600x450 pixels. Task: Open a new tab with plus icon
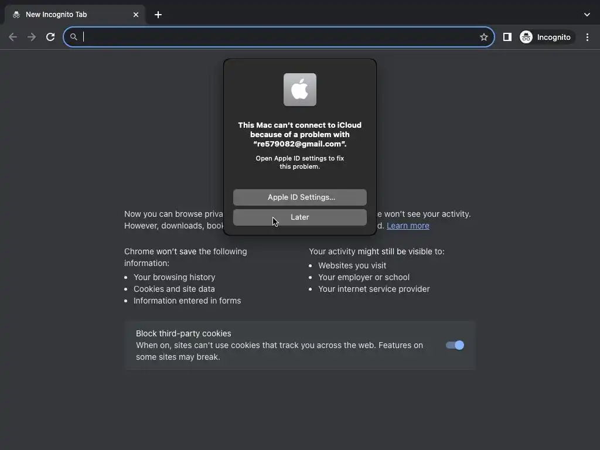click(x=158, y=15)
